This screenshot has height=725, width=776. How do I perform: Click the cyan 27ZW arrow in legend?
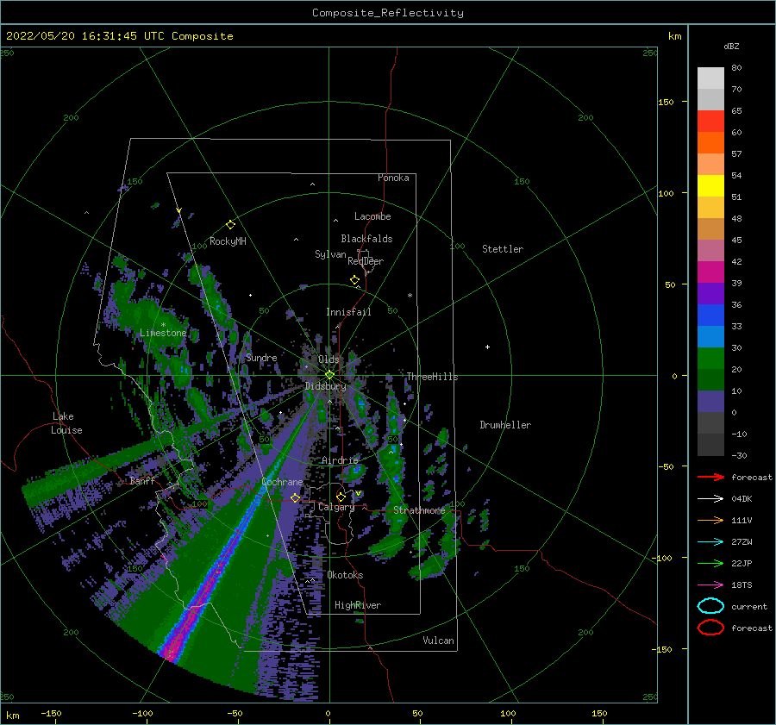point(710,542)
